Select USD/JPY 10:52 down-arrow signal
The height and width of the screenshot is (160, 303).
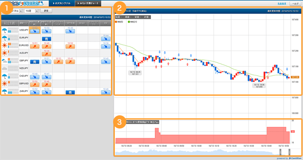[35, 31]
